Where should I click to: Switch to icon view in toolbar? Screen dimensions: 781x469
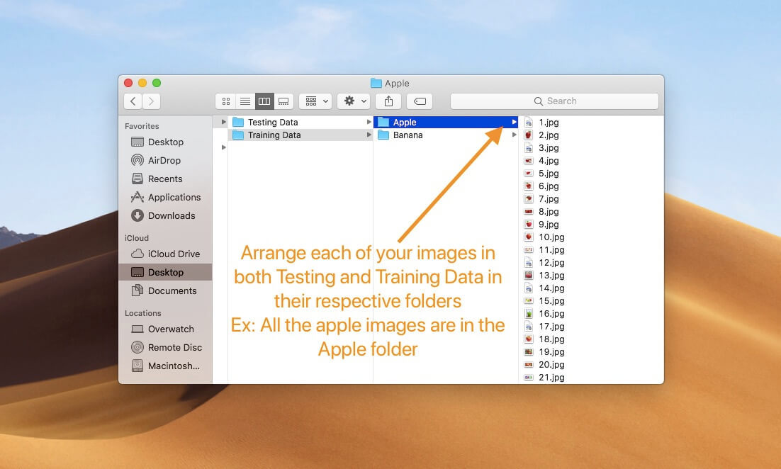(x=226, y=101)
